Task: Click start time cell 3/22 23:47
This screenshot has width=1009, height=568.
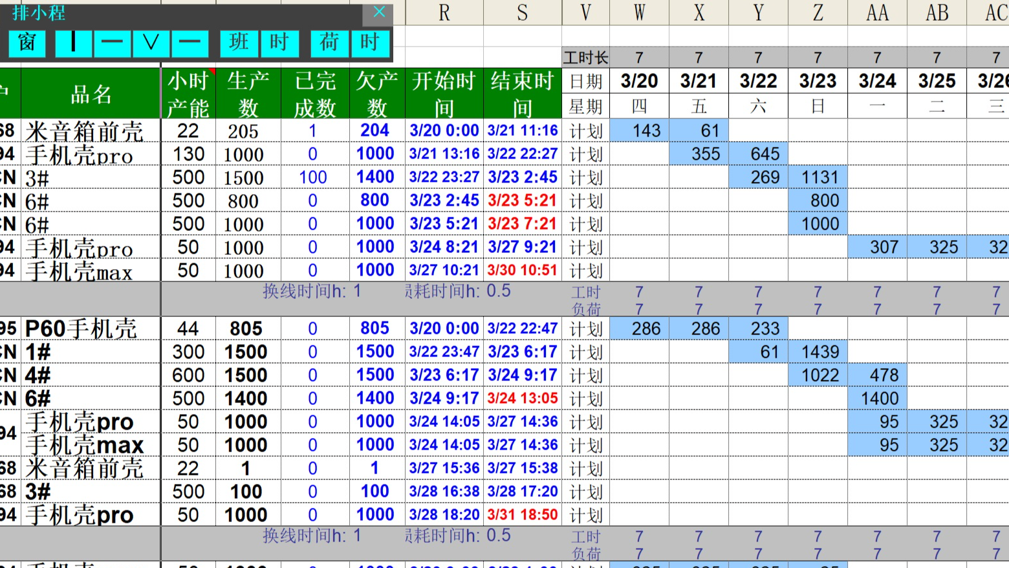Action: 444,352
